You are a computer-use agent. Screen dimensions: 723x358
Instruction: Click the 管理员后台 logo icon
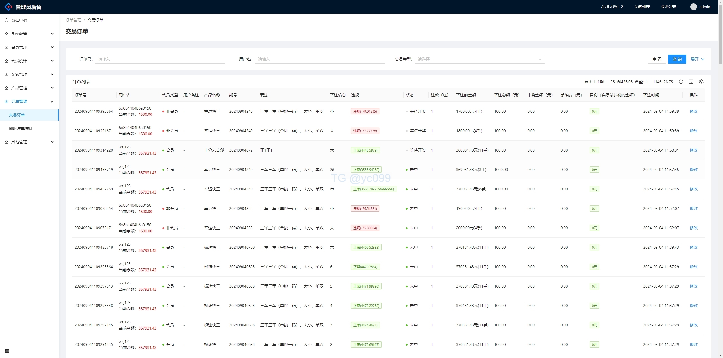coord(8,7)
